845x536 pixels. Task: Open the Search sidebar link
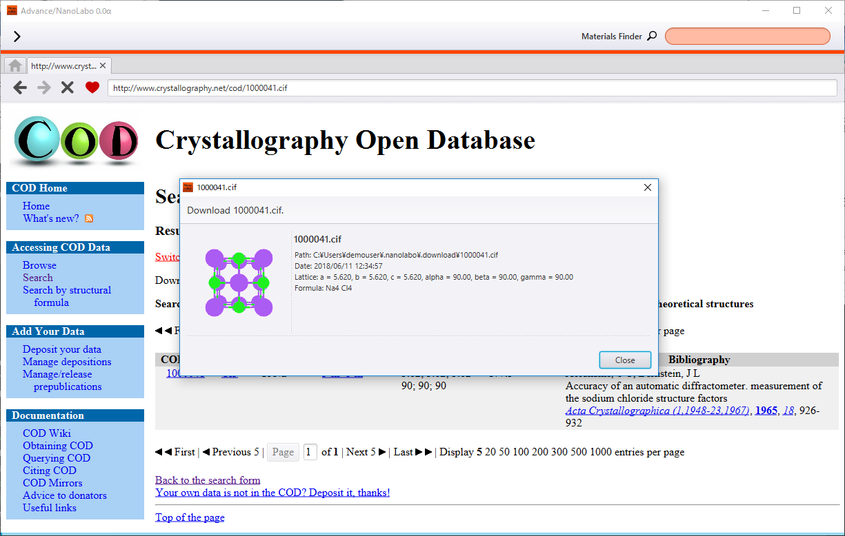(x=37, y=278)
